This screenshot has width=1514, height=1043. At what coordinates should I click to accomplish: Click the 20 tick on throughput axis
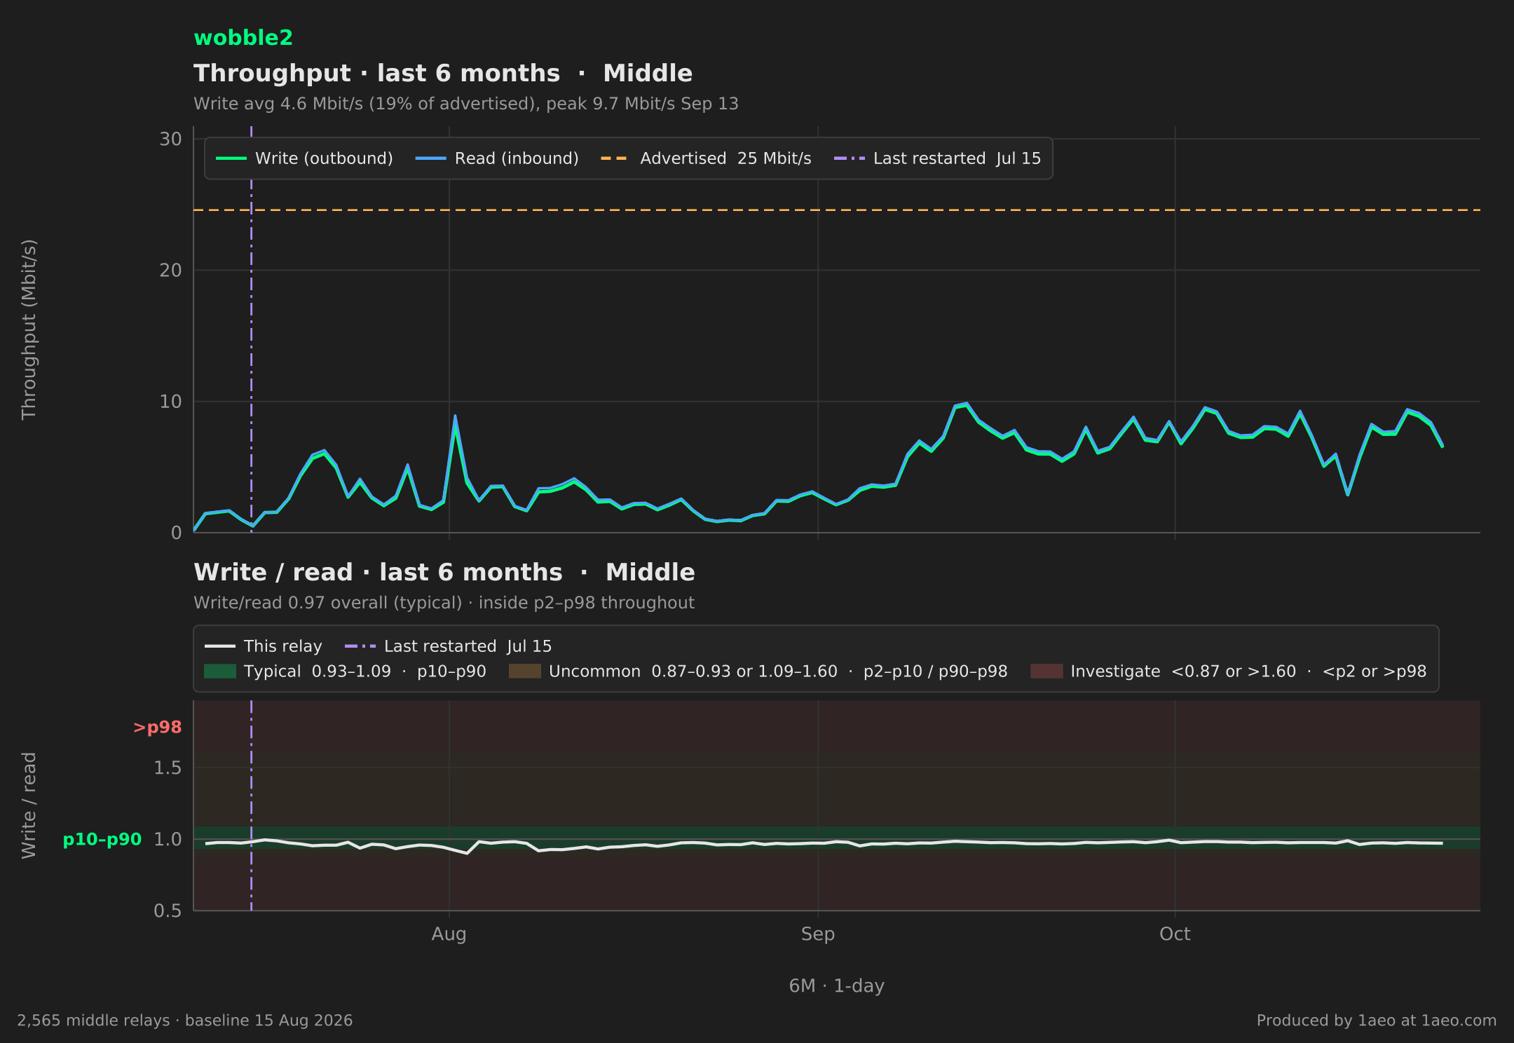click(x=170, y=271)
